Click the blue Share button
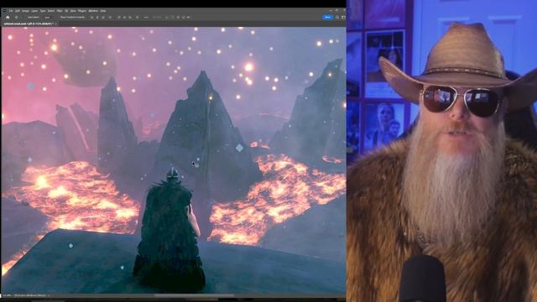537x302 pixels. 328,17
